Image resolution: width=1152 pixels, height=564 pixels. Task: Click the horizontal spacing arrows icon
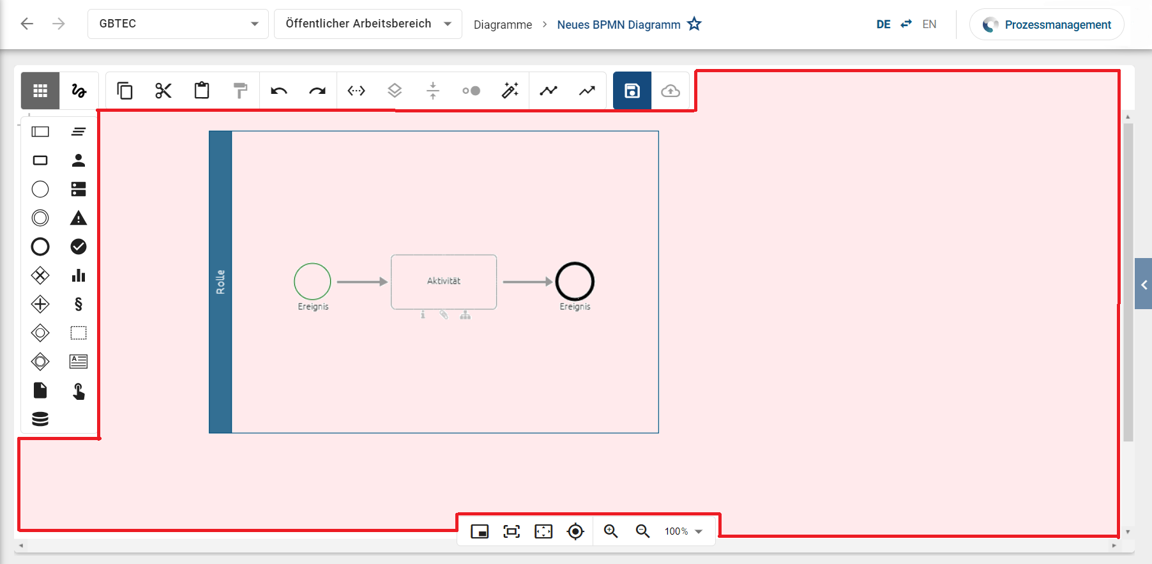pyautogui.click(x=356, y=91)
